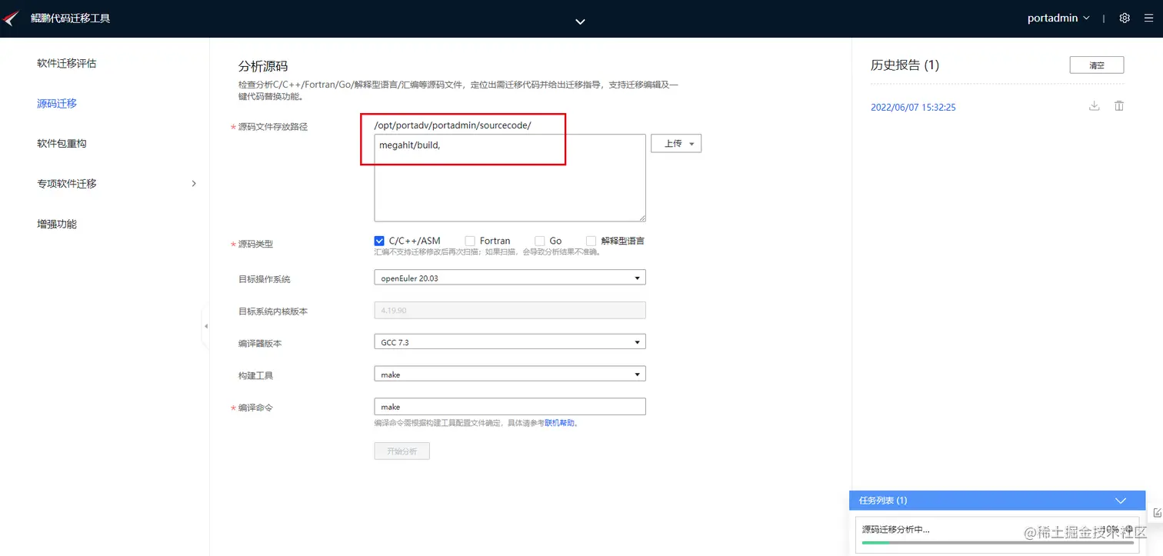1163x556 pixels.
Task: Click the source path text area
Action: coord(510,178)
